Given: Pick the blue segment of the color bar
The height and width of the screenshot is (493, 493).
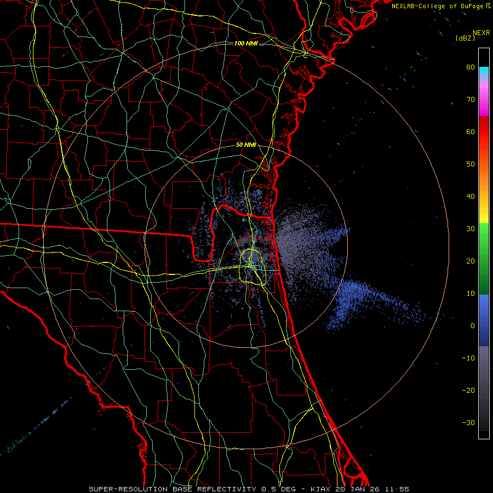Looking at the screenshot, I should pos(484,320).
